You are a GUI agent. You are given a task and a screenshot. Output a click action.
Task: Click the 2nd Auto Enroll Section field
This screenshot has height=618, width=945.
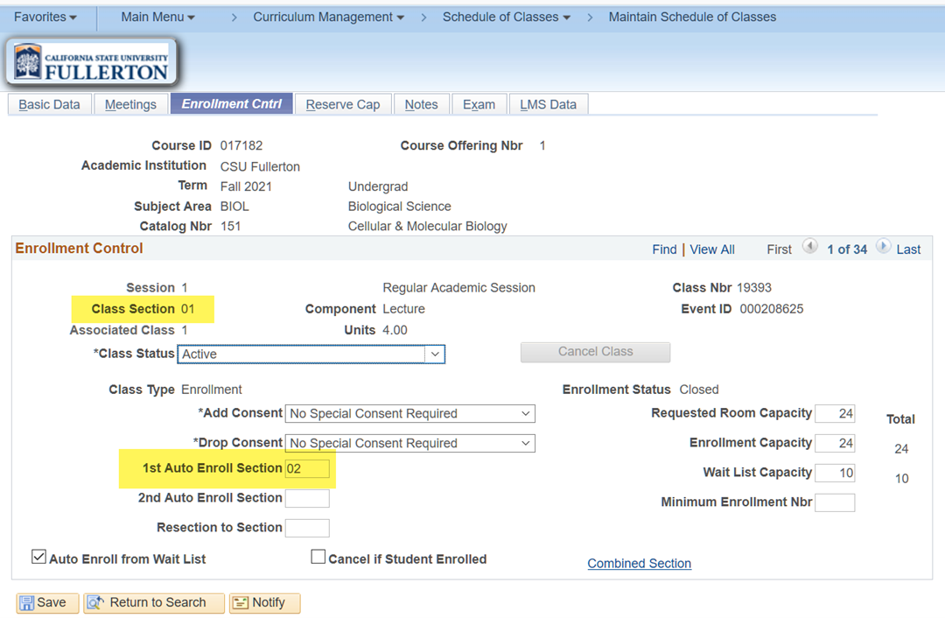pyautogui.click(x=307, y=498)
